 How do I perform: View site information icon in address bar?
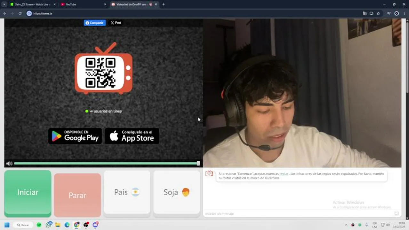(29, 13)
